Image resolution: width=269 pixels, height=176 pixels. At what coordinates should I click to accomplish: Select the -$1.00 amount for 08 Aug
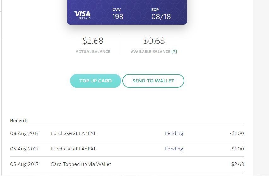pos(237,133)
